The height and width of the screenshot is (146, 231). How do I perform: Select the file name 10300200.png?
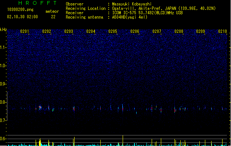(20, 9)
